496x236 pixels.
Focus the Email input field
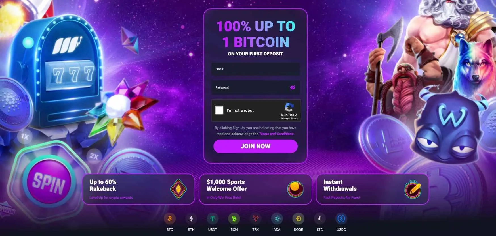point(255,69)
